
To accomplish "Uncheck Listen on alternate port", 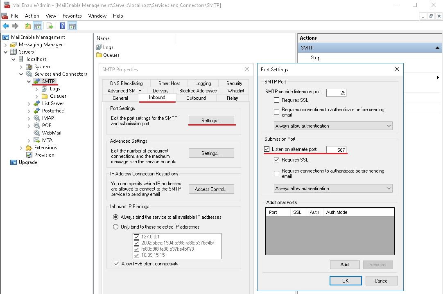I will tap(267, 149).
